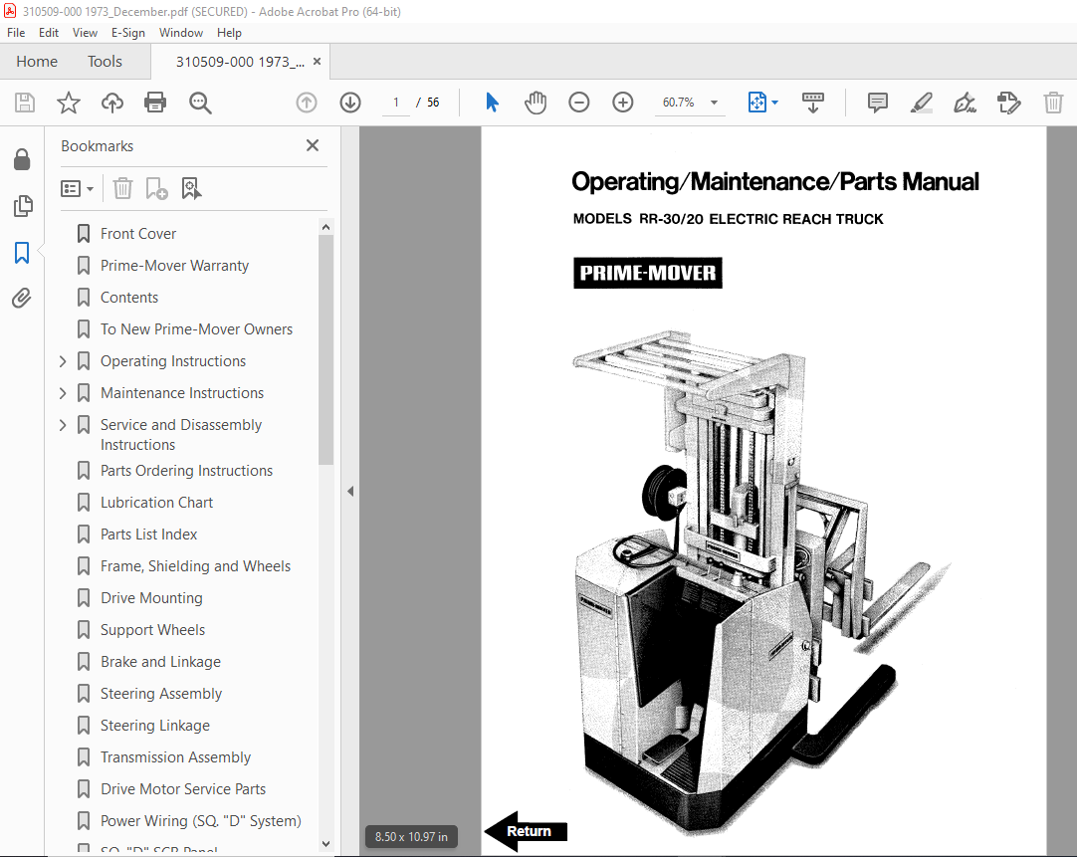The height and width of the screenshot is (857, 1077).
Task: Open the E-Sign menu
Action: (x=127, y=32)
